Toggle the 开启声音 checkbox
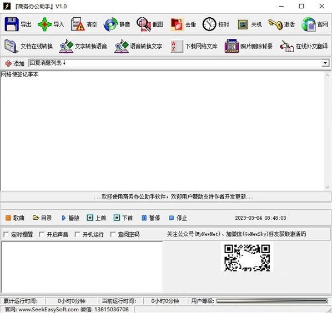This screenshot has height=313, width=332. point(42,234)
